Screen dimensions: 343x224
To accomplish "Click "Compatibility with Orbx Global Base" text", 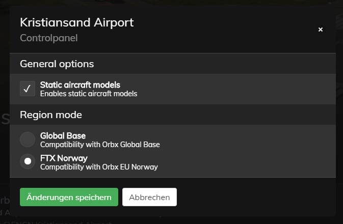I will 100,145.
